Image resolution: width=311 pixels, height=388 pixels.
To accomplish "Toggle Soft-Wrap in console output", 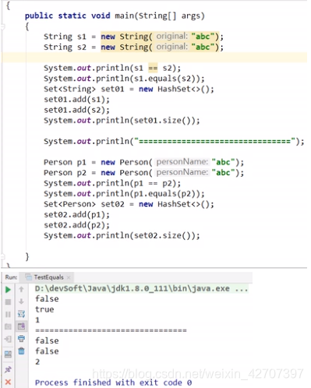I will click(21, 314).
